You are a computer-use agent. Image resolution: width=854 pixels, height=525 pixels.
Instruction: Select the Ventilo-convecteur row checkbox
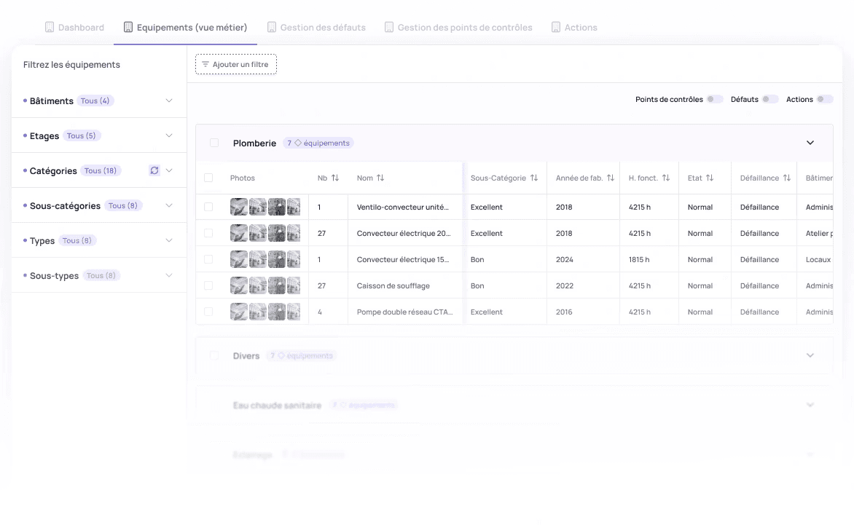tap(208, 207)
